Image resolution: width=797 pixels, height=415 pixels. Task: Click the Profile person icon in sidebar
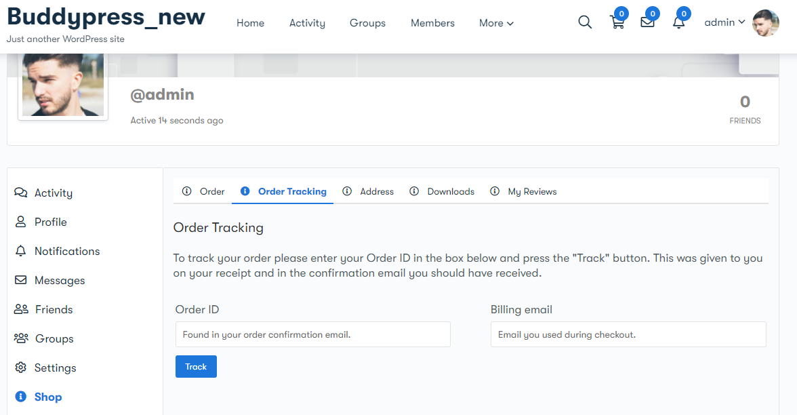pos(21,222)
